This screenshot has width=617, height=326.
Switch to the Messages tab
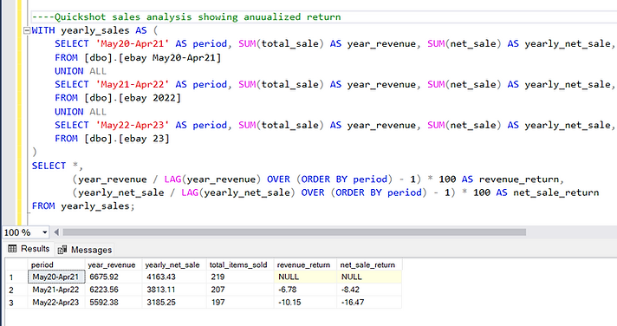click(85, 250)
